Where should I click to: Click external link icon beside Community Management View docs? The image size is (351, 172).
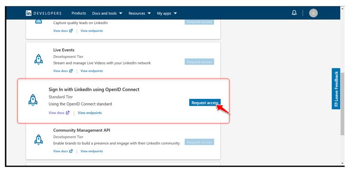(71, 151)
